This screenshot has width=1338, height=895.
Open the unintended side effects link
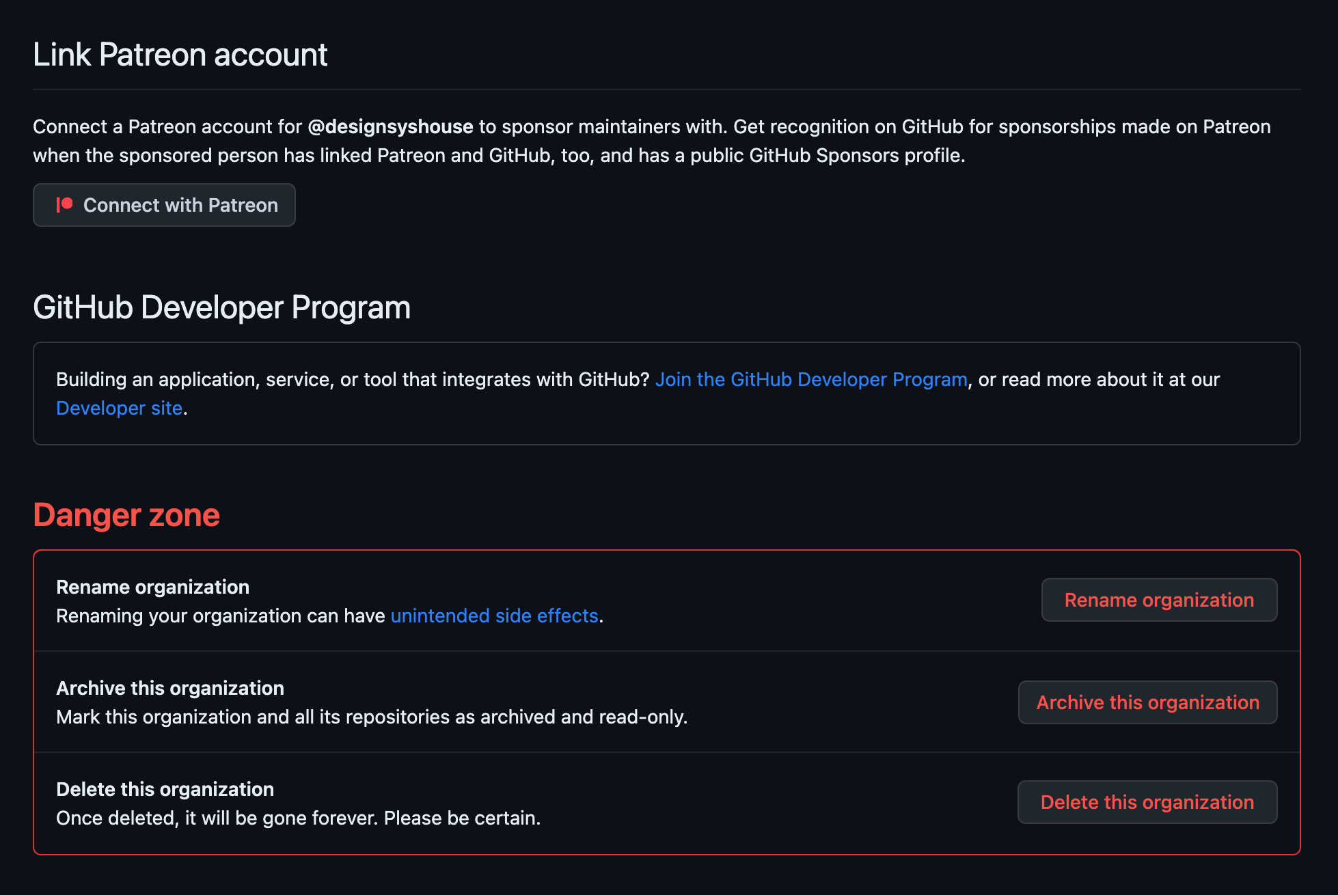tap(494, 616)
